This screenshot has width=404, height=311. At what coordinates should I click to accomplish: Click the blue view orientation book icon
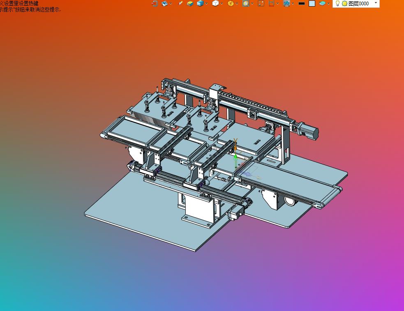pos(164,3)
